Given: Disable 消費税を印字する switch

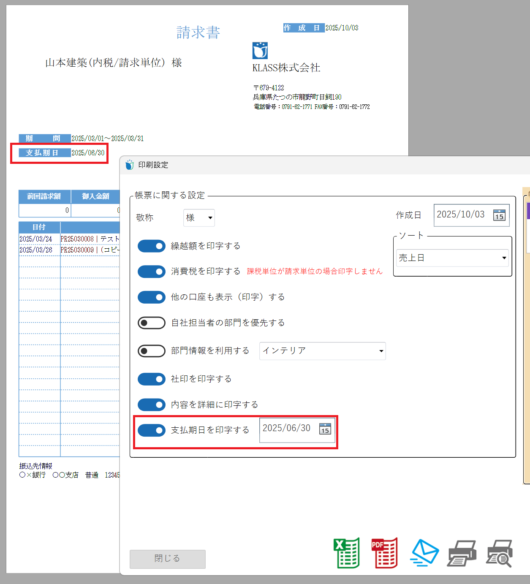Looking at the screenshot, I should [x=152, y=272].
